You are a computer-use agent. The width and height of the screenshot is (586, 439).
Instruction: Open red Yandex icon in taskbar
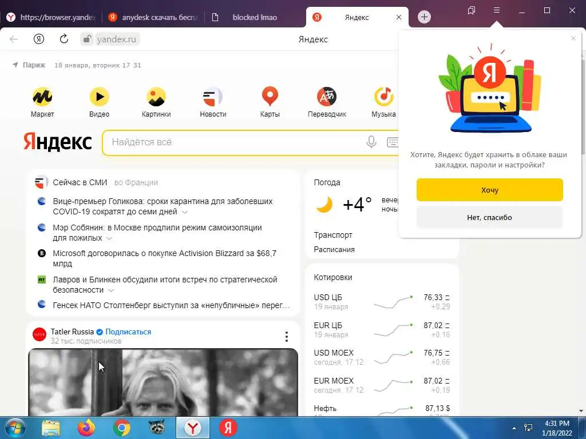pyautogui.click(x=228, y=428)
